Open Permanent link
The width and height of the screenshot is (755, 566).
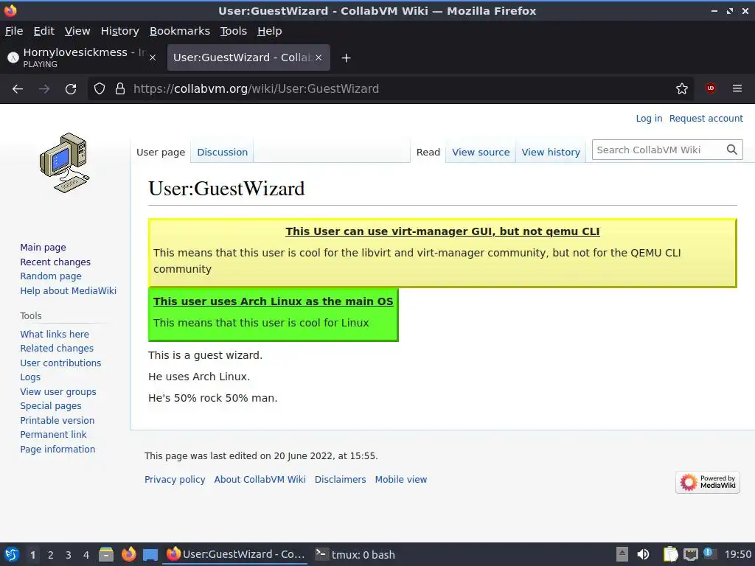(53, 435)
